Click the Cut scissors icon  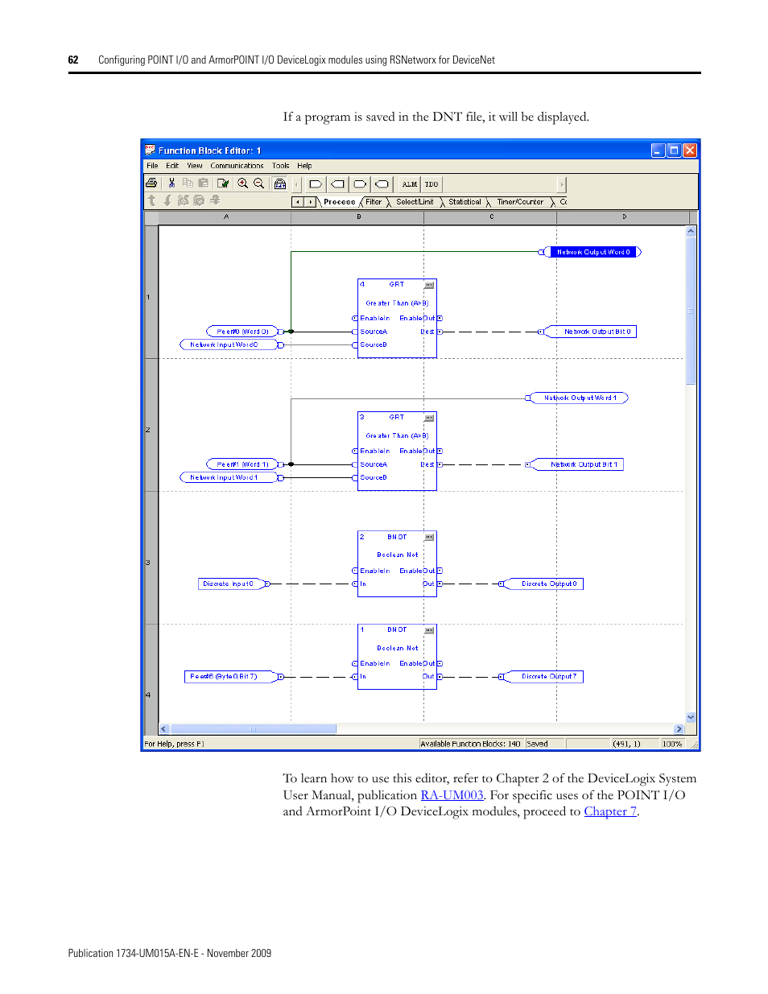click(x=171, y=184)
